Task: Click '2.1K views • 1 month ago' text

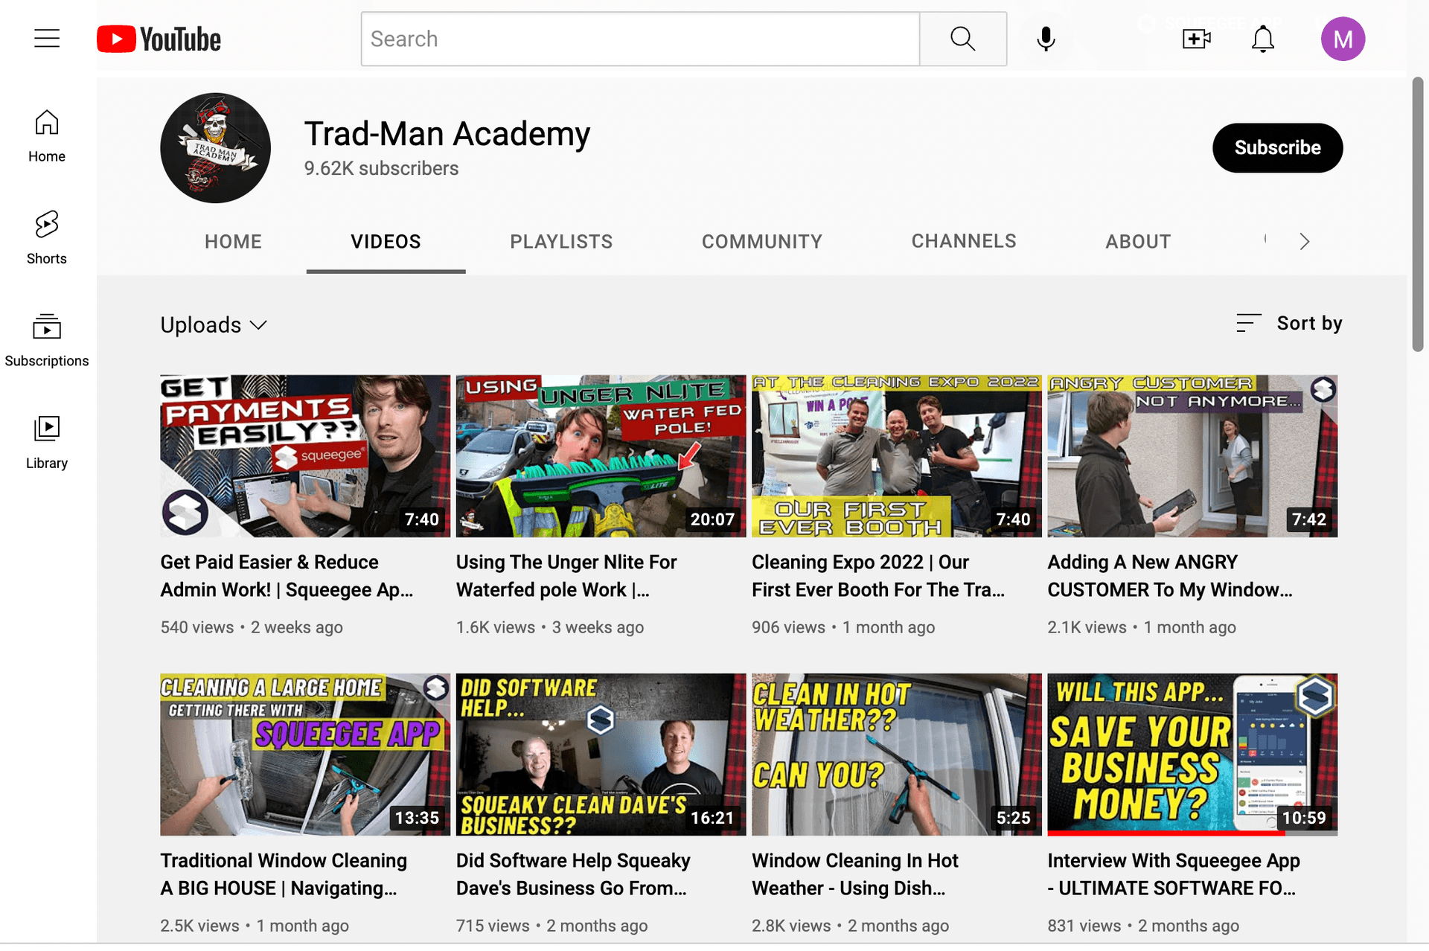Action: (1142, 627)
